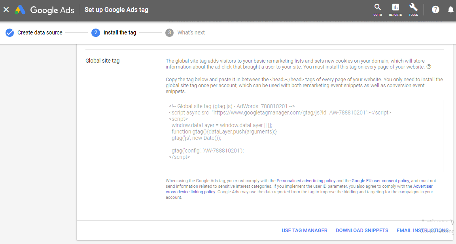Click inside the global site tag code box
Viewport: 456px width, 244px height.
pos(305,136)
